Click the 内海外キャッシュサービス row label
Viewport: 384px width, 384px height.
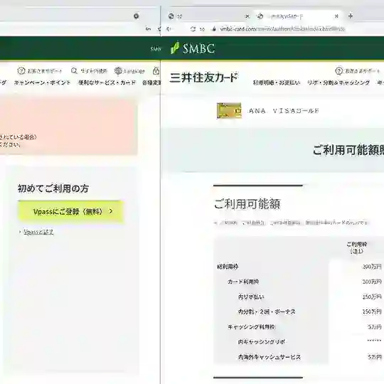click(x=269, y=357)
